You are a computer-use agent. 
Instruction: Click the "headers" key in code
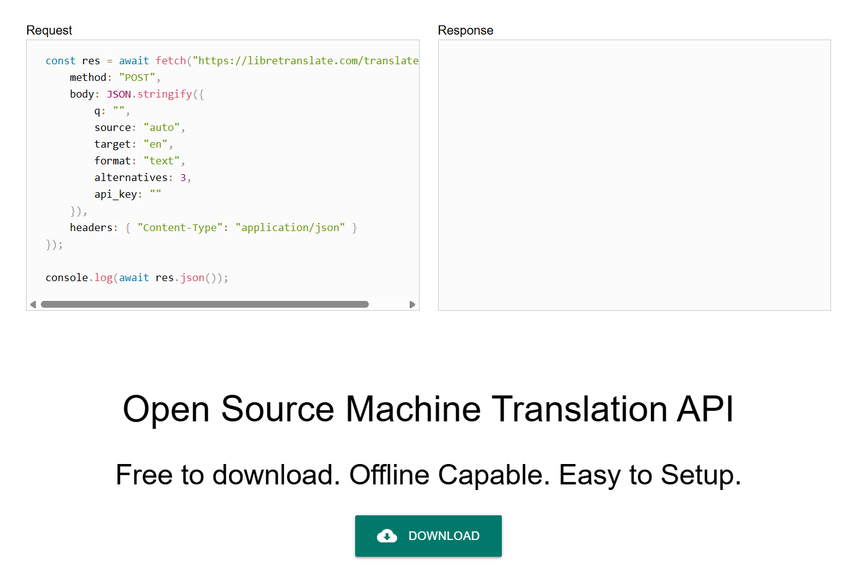coord(91,227)
